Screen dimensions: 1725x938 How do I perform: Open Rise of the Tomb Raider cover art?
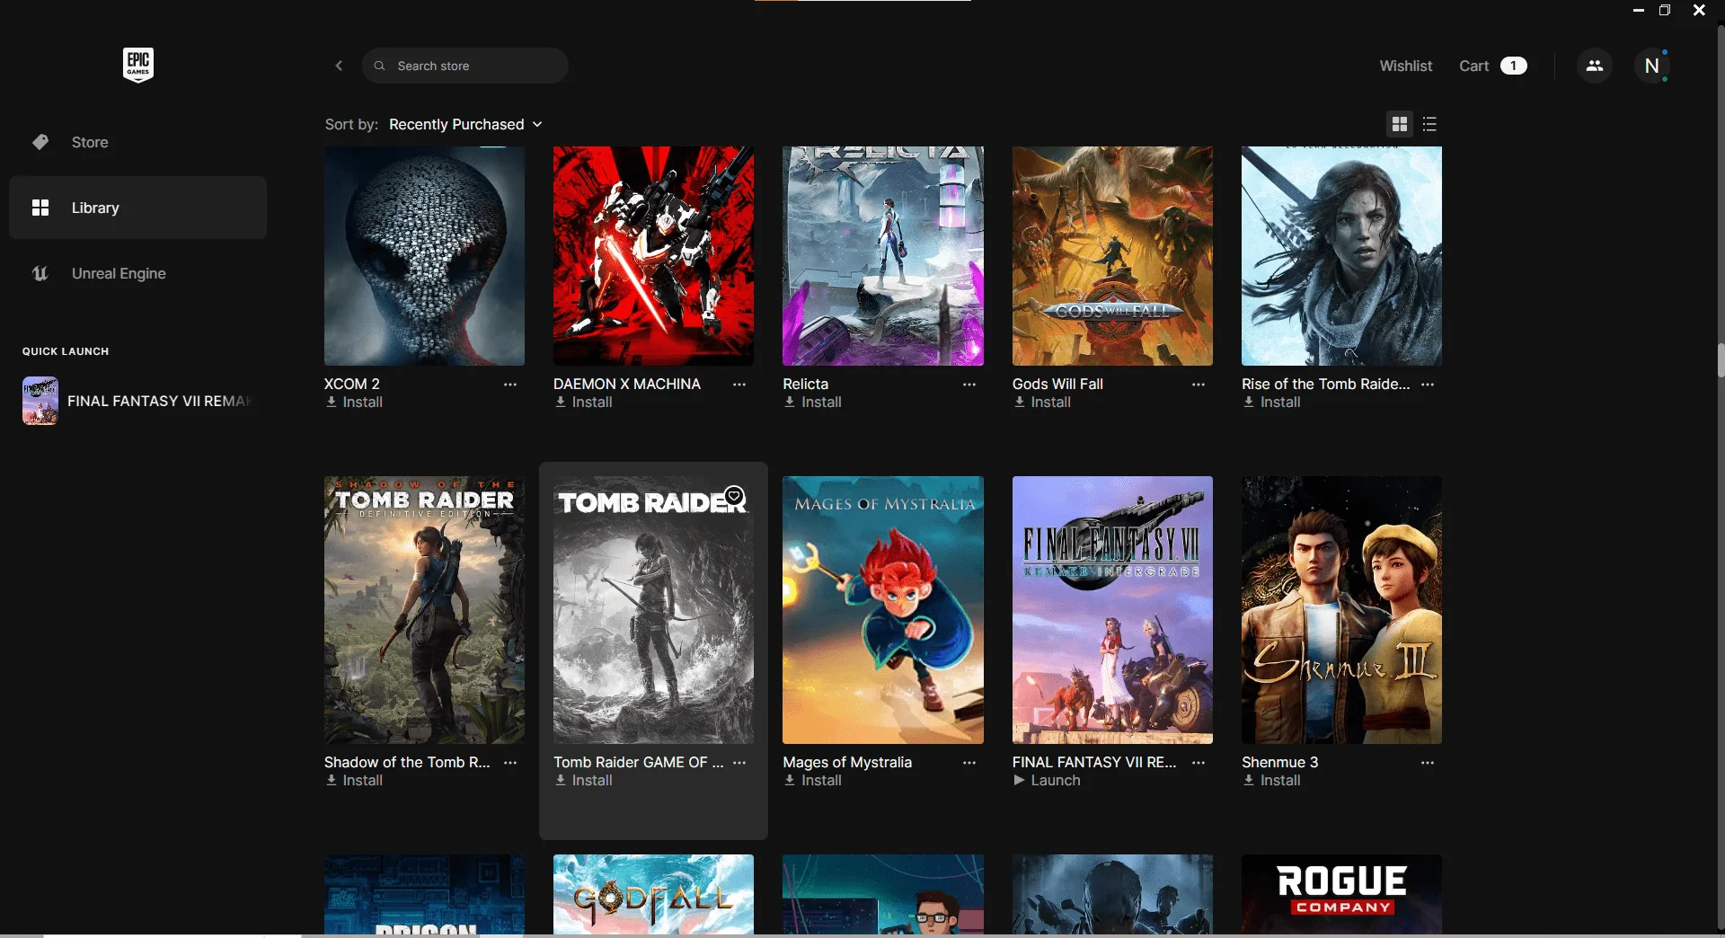click(x=1341, y=256)
